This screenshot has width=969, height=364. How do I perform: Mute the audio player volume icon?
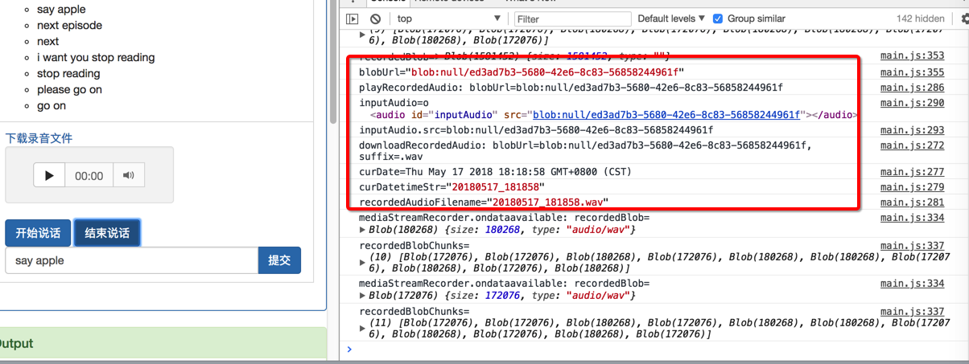[x=127, y=175]
